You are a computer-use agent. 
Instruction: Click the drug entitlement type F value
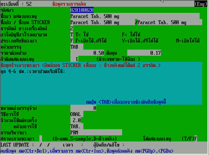tap(72, 41)
